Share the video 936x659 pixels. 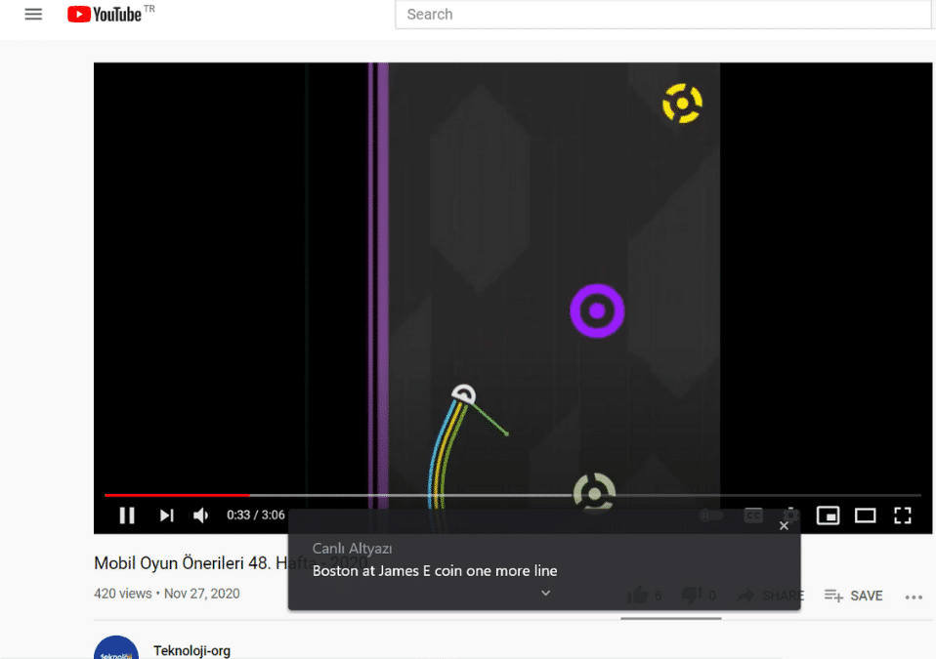click(x=771, y=596)
